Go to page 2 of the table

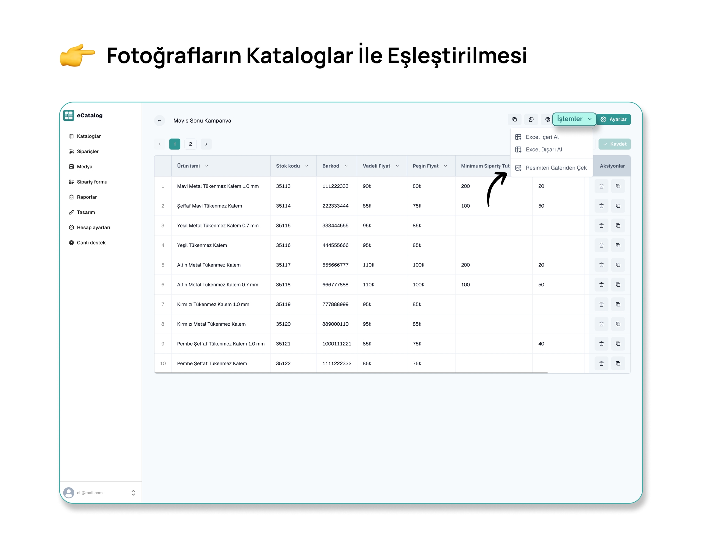(190, 144)
